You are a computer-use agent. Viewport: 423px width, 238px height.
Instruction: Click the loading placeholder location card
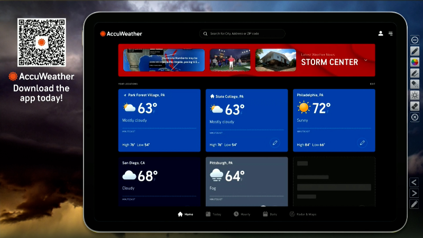334,181
